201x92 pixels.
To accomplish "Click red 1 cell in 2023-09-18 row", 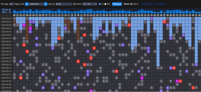I will (x=27, y=52).
